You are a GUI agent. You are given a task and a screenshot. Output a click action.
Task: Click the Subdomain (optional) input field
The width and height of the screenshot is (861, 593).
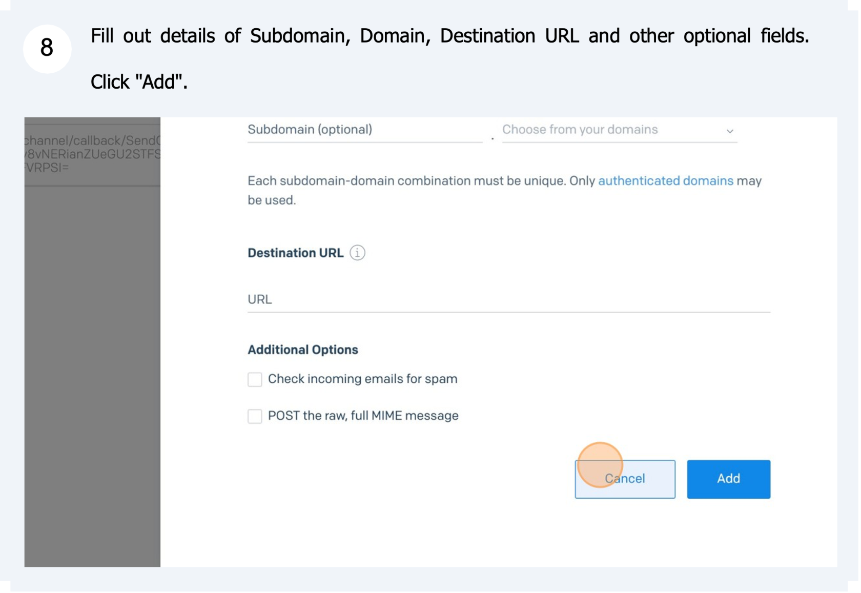point(365,130)
